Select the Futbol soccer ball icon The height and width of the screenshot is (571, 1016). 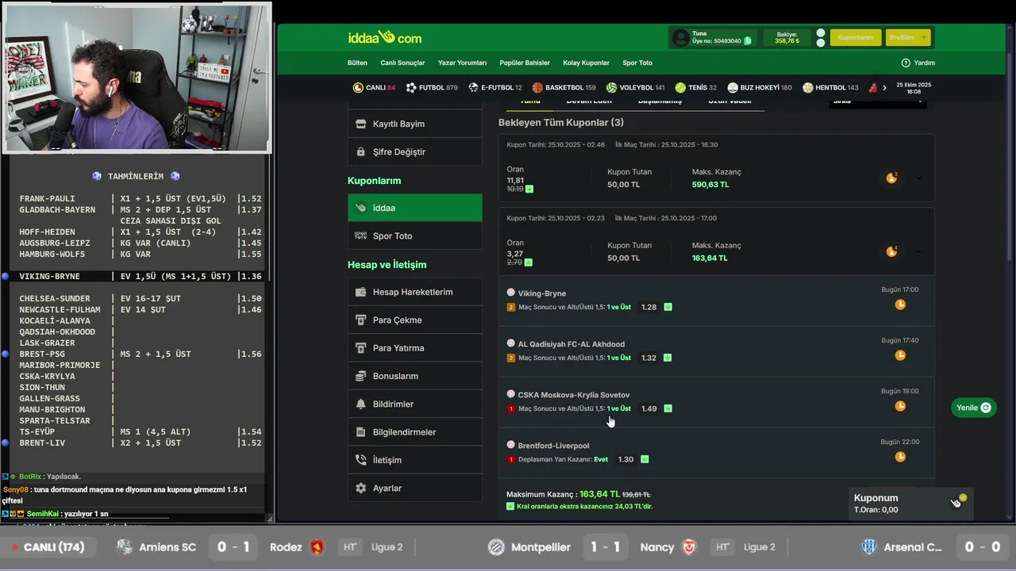(411, 87)
